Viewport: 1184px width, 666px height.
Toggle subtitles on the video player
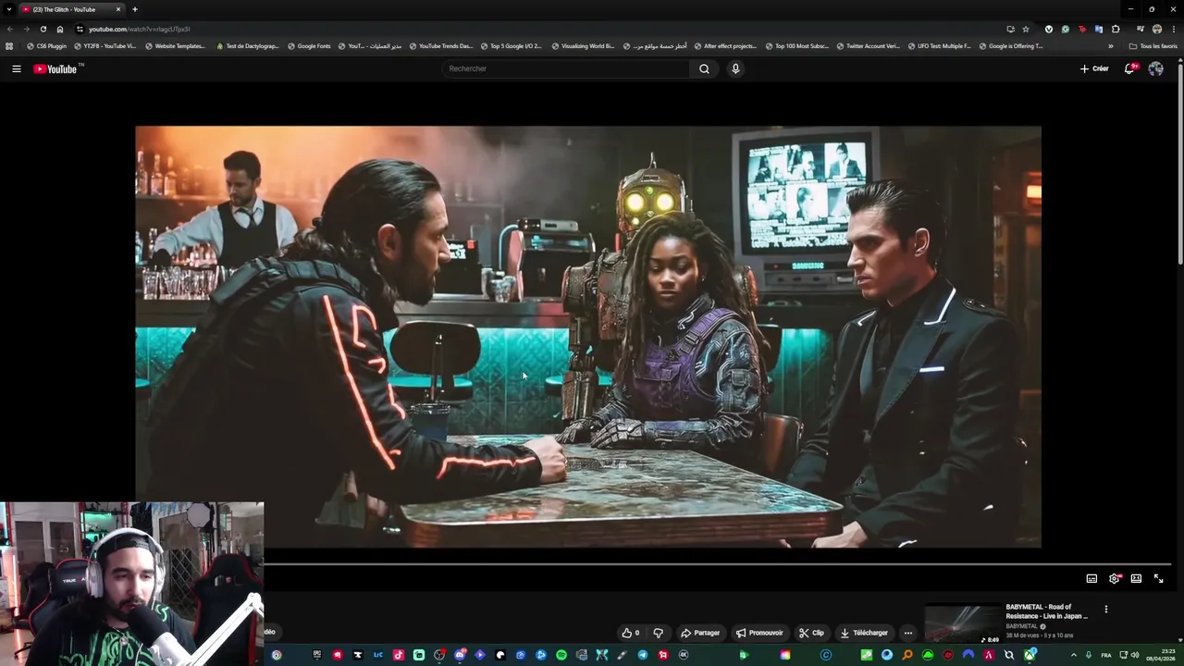tap(1091, 578)
